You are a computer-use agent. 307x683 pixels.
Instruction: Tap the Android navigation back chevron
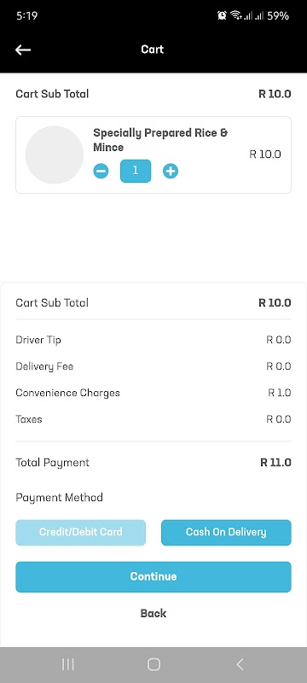pos(240,664)
